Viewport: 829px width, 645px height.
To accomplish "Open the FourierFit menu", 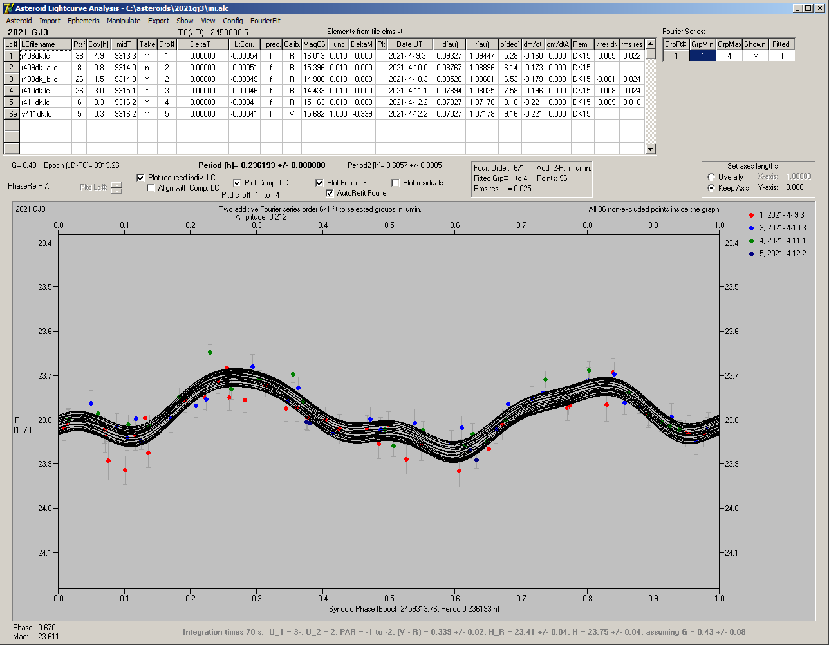I will pos(265,21).
